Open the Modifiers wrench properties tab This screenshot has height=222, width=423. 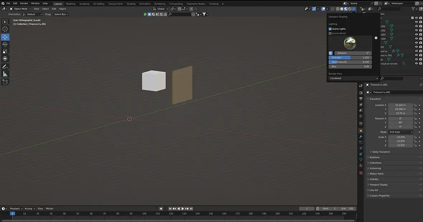[361, 137]
